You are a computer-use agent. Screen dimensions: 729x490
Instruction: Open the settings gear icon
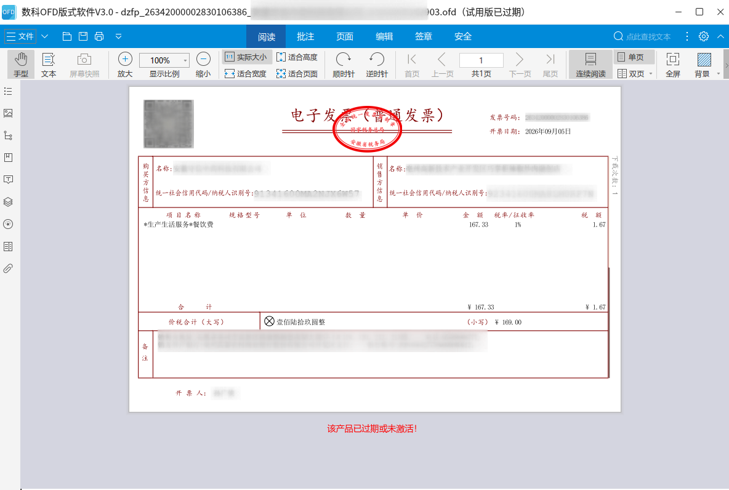[x=703, y=36]
